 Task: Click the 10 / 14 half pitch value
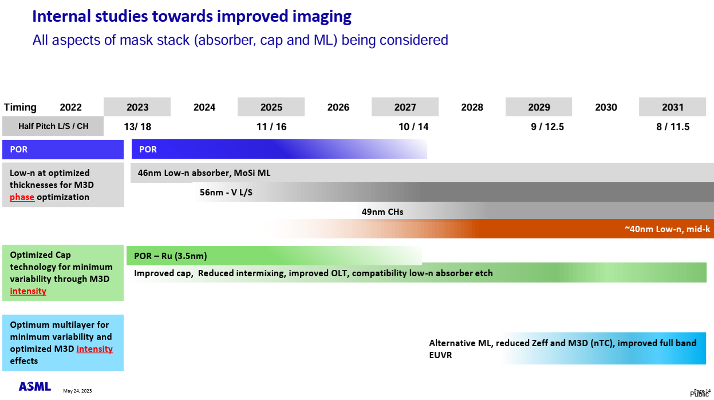pyautogui.click(x=413, y=127)
